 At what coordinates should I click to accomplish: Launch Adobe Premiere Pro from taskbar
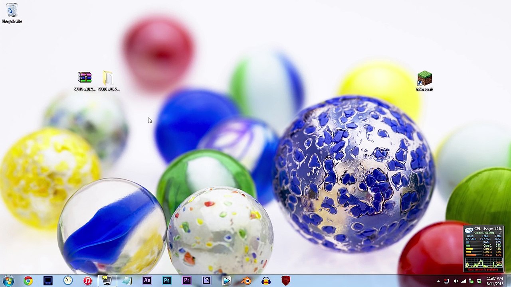click(x=186, y=281)
